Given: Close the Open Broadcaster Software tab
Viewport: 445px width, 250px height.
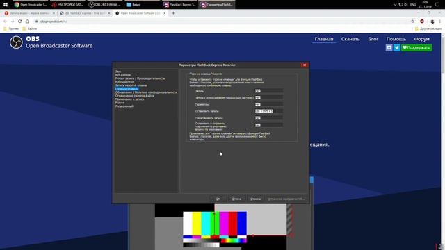Looking at the screenshot, I should click(164, 13).
